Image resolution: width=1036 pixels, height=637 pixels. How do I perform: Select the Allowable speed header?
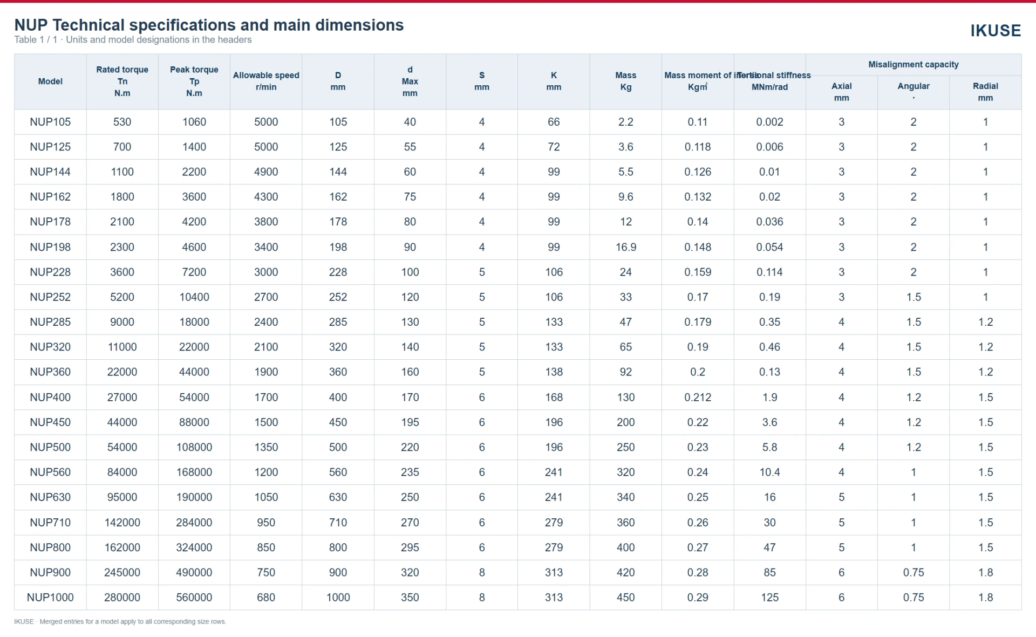pyautogui.click(x=266, y=81)
